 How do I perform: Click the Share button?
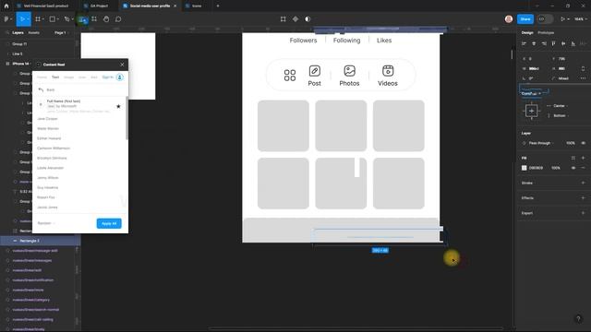[x=525, y=18]
